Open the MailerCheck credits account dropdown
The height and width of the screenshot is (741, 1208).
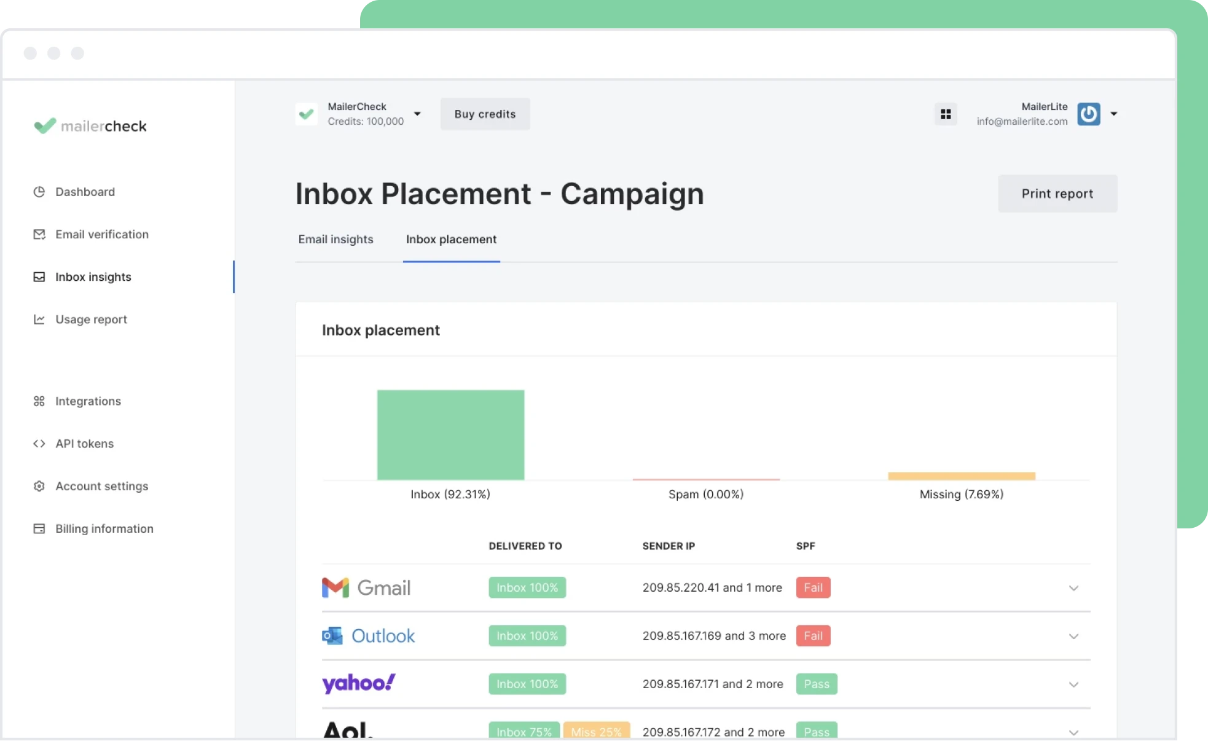click(417, 114)
